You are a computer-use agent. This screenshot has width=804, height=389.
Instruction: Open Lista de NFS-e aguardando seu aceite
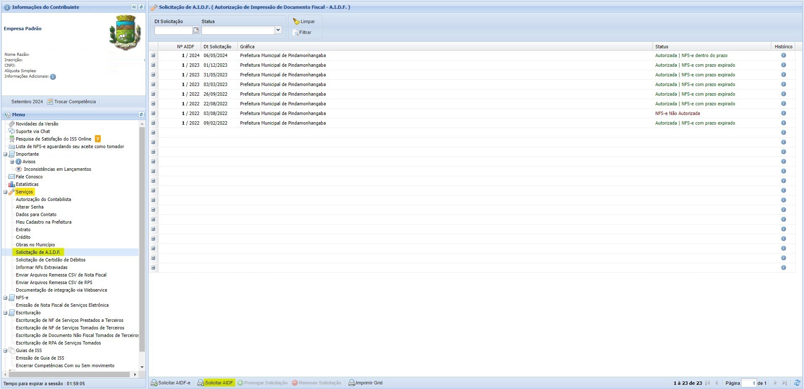tap(70, 146)
